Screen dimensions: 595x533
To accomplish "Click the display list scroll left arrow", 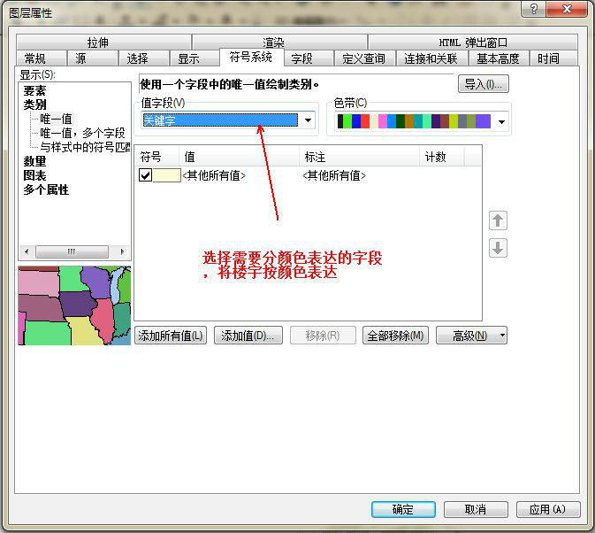I will 27,251.
